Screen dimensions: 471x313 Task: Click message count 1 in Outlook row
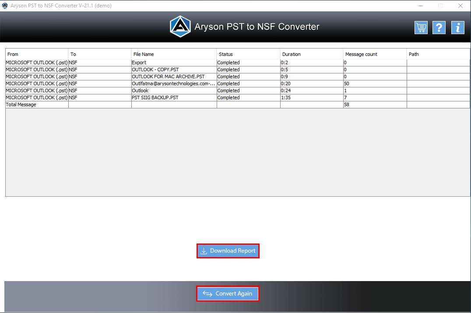point(375,90)
